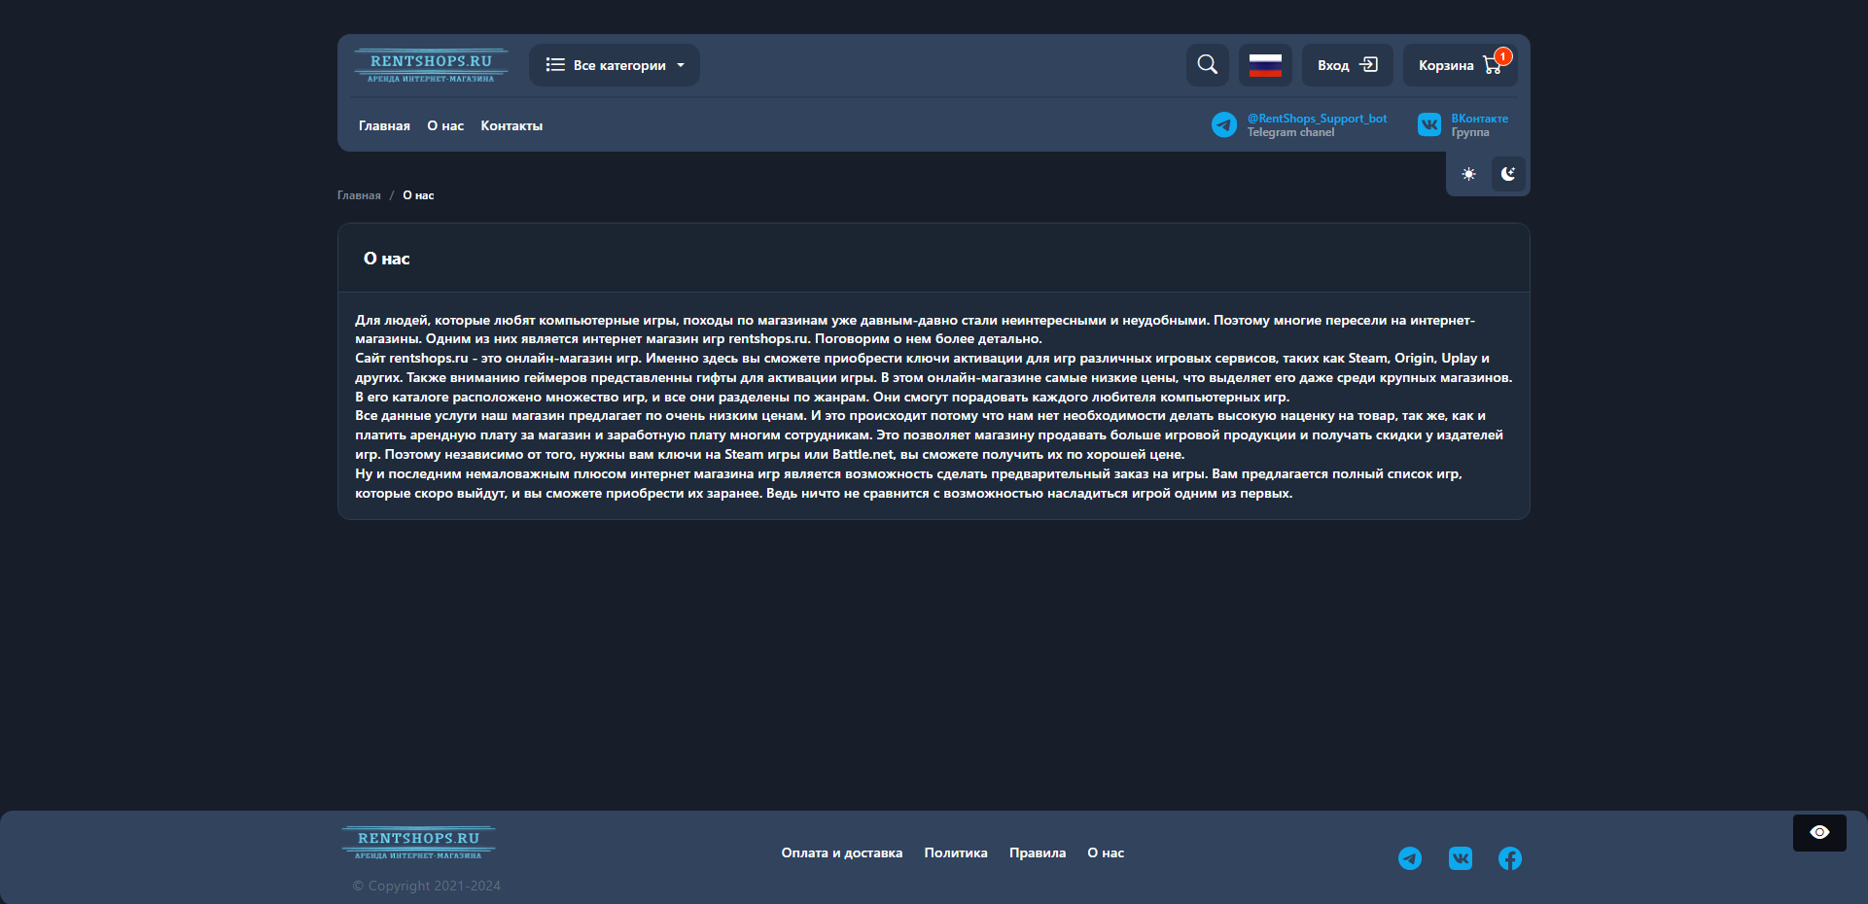Click the footer RENTSHOPS.RU logo

[x=418, y=842]
